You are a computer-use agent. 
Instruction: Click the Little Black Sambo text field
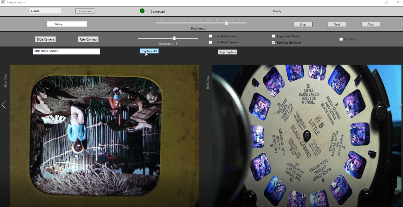coord(66,51)
